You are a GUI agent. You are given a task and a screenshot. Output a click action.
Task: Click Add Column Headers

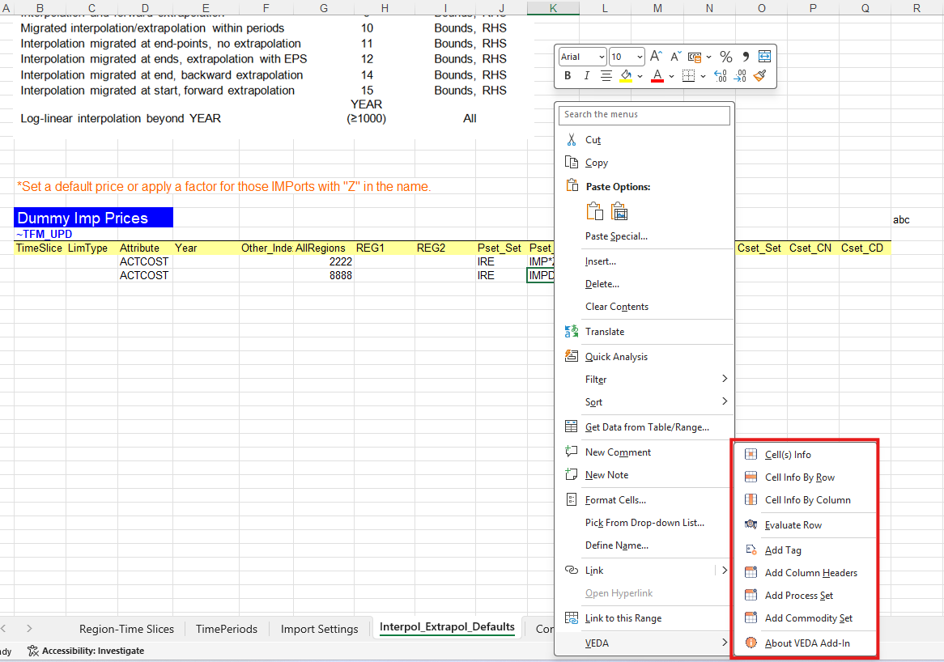pyautogui.click(x=805, y=572)
